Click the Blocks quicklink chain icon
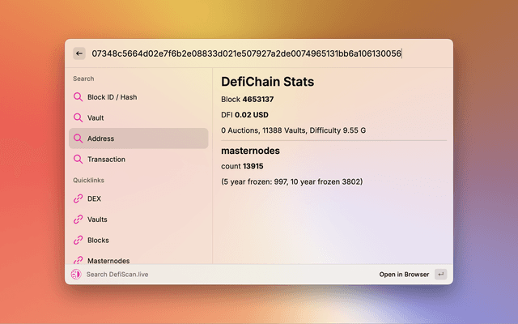518x324 pixels. point(79,241)
